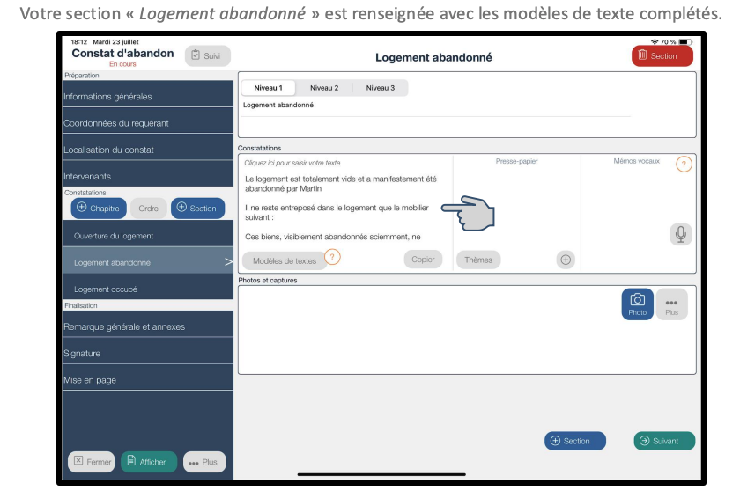Viewport: 740px width, 498px height.
Task: Select the Niveau 3 segment
Action: (x=380, y=88)
